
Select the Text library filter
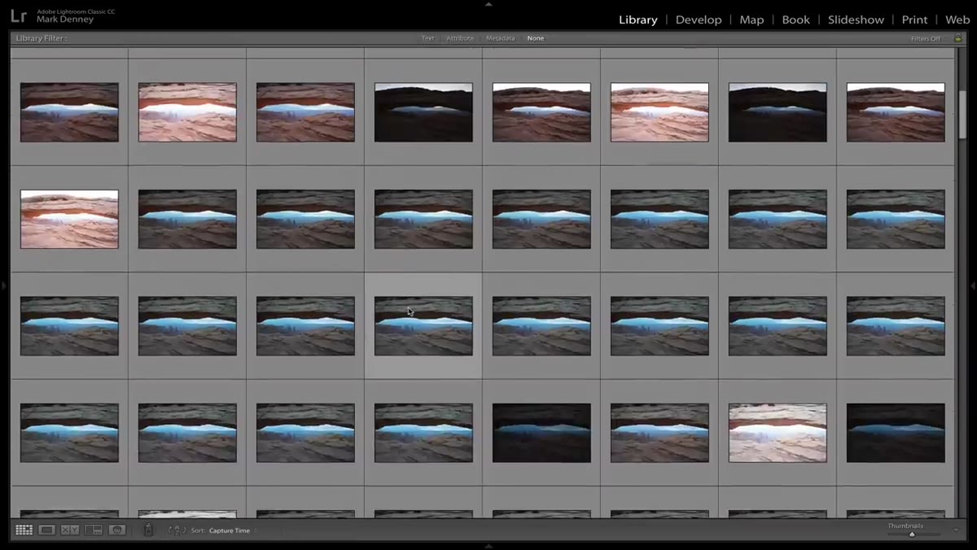[427, 38]
